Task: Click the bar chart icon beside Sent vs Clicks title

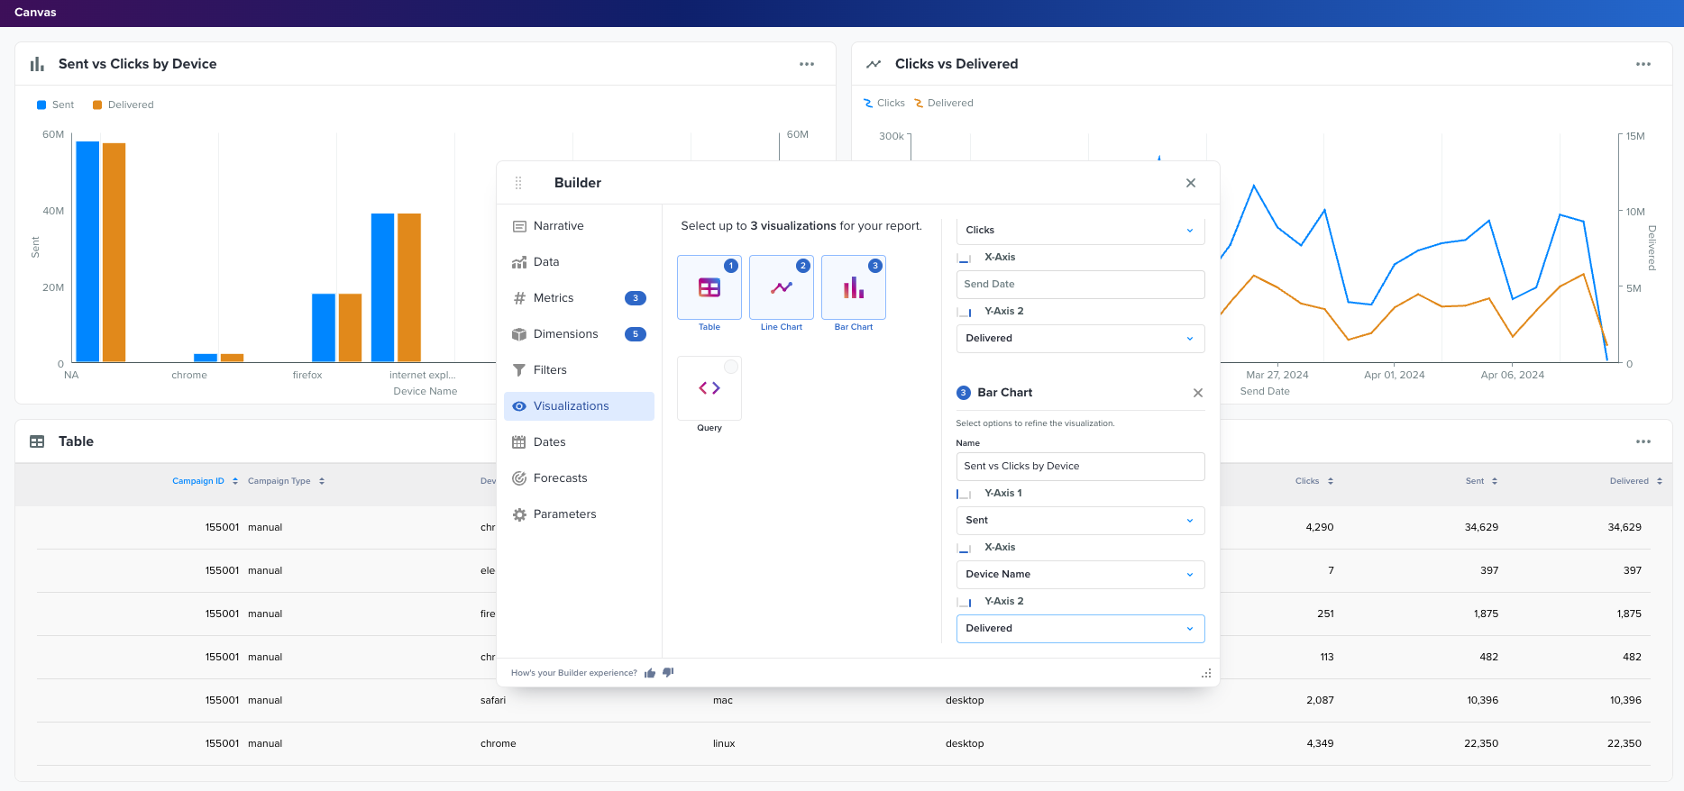Action: coord(37,64)
